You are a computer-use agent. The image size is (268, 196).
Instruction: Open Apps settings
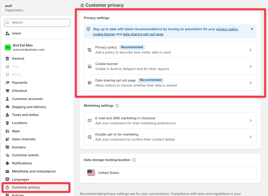[37, 131]
